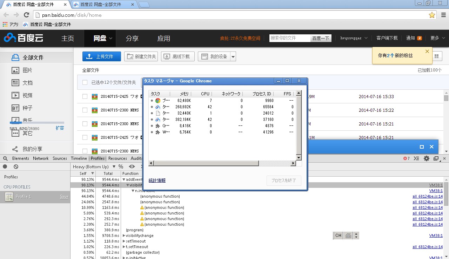This screenshot has height=259, width=449.
Task: Tick the checkbox for 20140715-2300 NEWS at 15:21
Action: tap(85, 124)
